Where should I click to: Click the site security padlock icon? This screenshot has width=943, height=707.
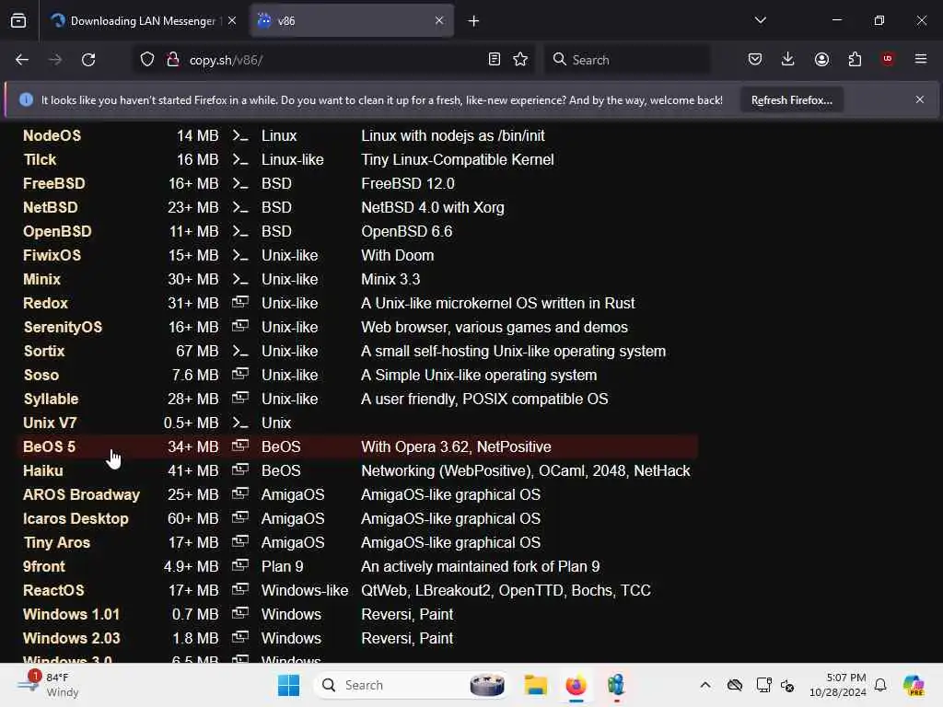pos(173,60)
